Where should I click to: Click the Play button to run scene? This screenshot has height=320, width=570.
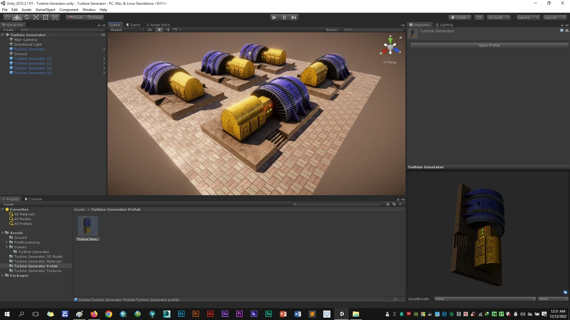[x=274, y=17]
